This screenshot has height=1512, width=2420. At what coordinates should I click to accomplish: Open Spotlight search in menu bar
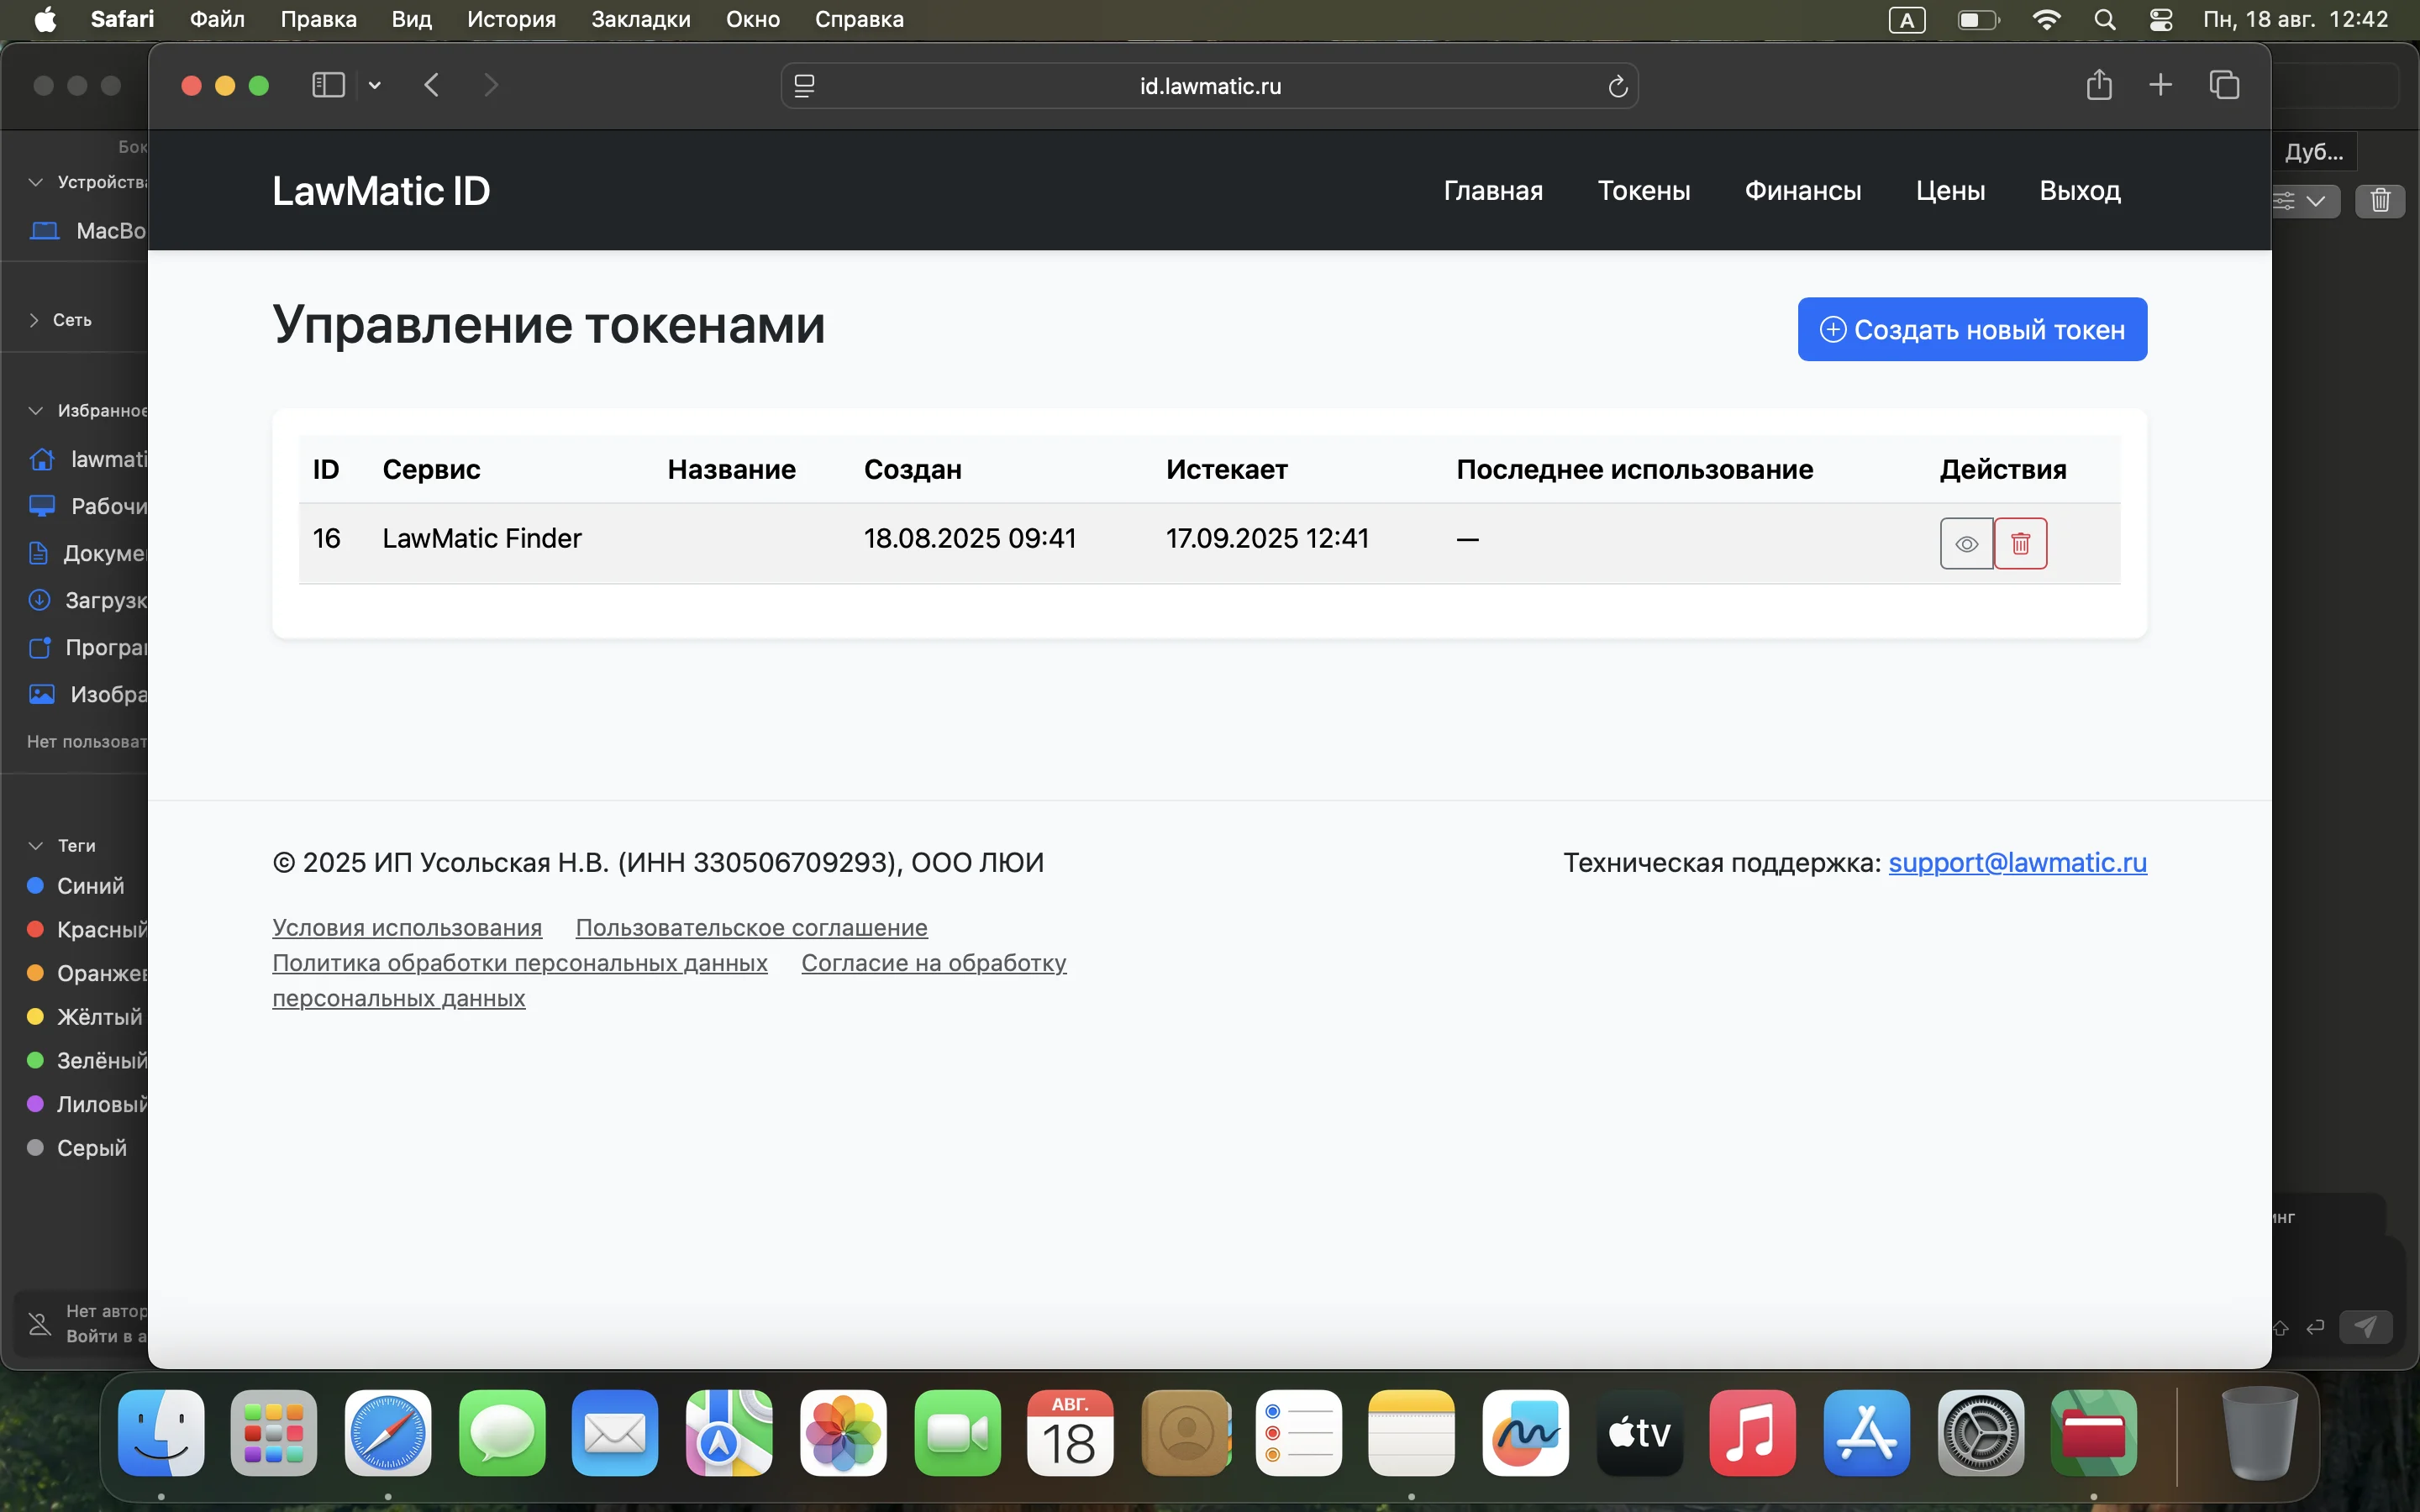click(x=2104, y=19)
